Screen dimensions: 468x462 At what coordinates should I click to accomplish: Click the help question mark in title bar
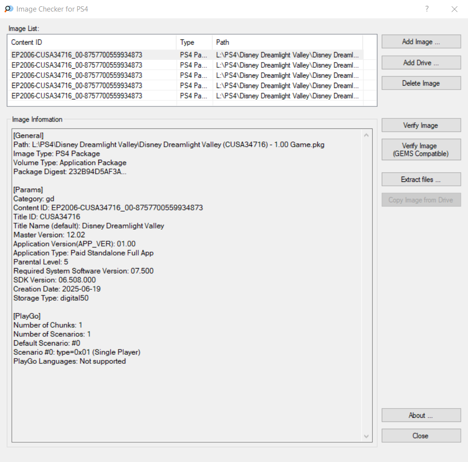427,9
